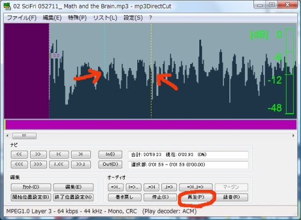The width and height of the screenshot is (301, 220).
Task: Click the scrollbar right arrow
Action: [x=293, y=136]
